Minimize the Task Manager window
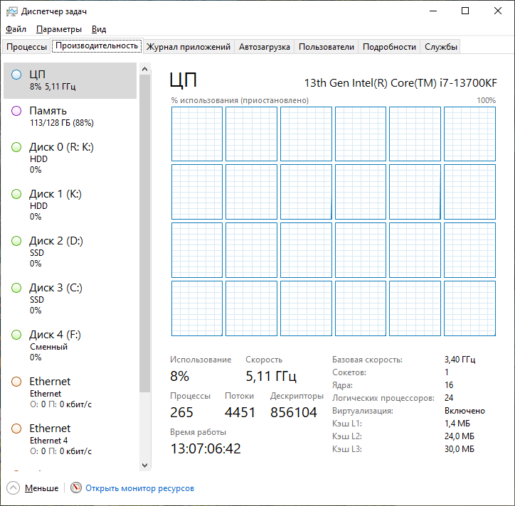This screenshot has height=506, width=515. pyautogui.click(x=433, y=11)
